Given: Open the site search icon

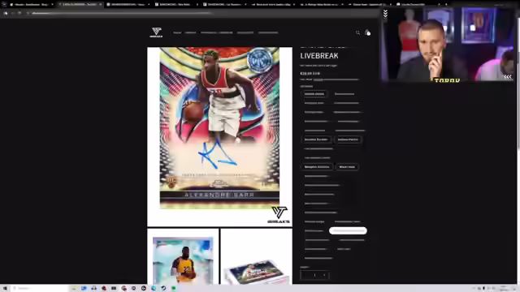Looking at the screenshot, I should (x=357, y=32).
